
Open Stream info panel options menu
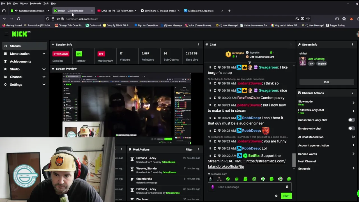tap(353, 45)
